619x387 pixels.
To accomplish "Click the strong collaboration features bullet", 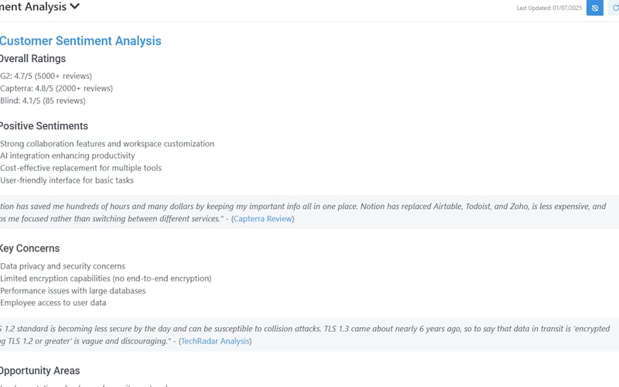I will pyautogui.click(x=107, y=144).
